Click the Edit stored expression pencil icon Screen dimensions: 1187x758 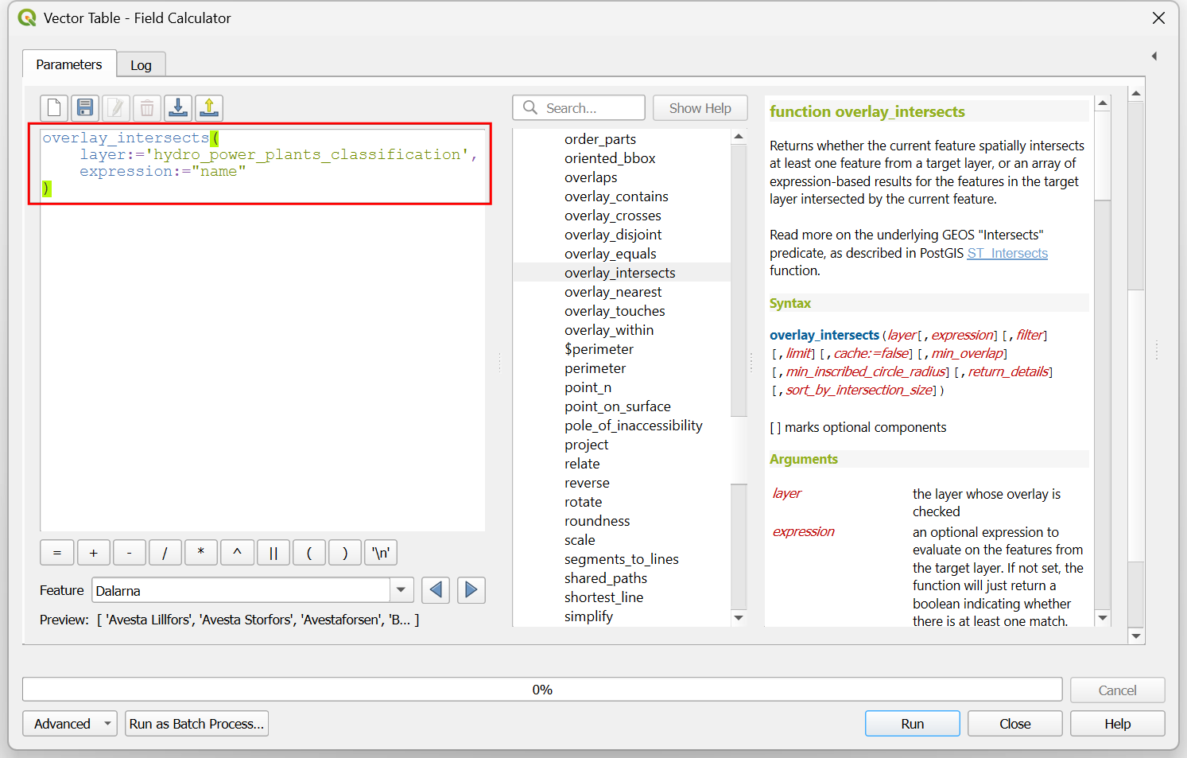116,107
